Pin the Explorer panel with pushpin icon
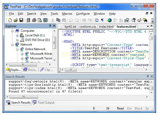The height and width of the screenshot is (115, 158). click(50, 26)
